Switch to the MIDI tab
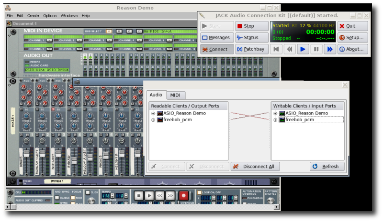Image resolution: width=383 pixels, height=222 pixels. point(175,95)
